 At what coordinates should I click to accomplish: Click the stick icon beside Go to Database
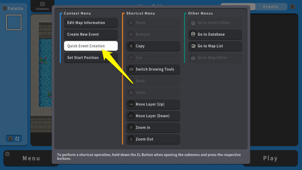(x=193, y=34)
